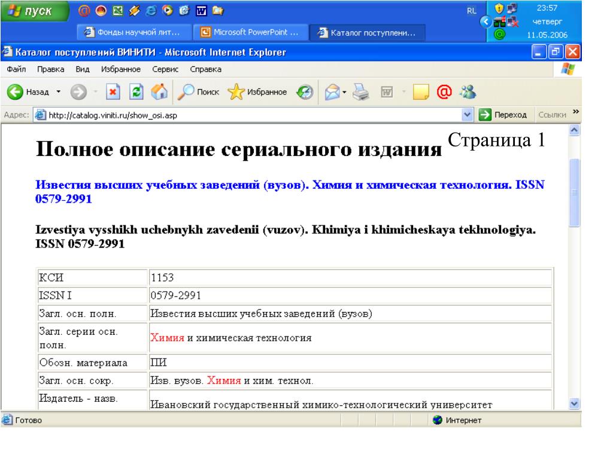
Task: Click the red @ toolbar icon
Action: [444, 92]
